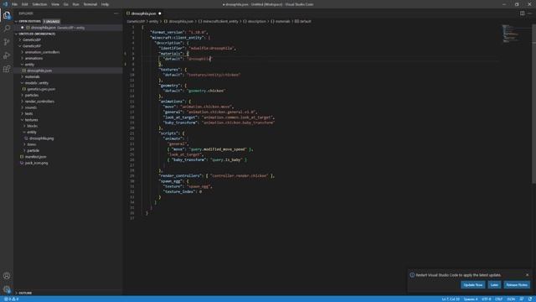This screenshot has height=302, width=536.
Task: Open the Accounts icon in activity bar
Action: click(x=7, y=276)
